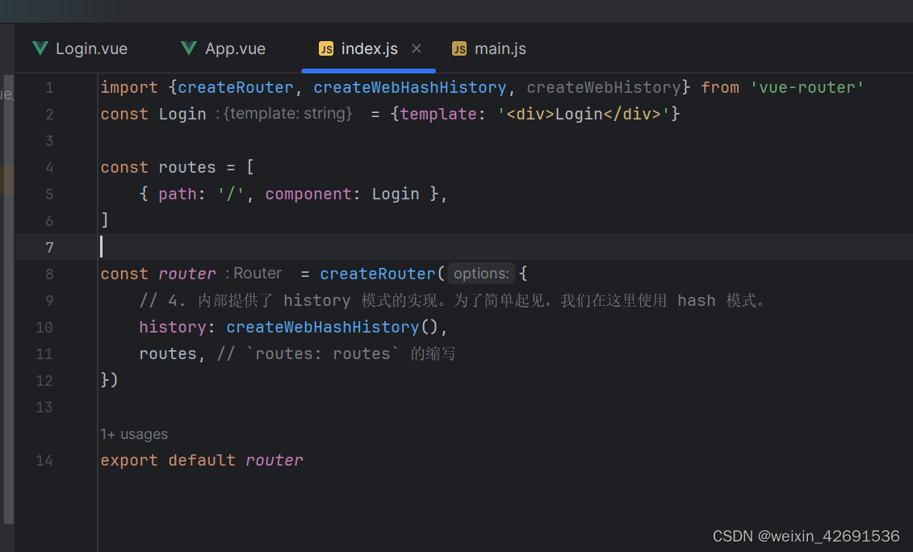Screen dimensions: 913x552
Task: Click the '1+ usages' hint above export
Action: coord(134,434)
